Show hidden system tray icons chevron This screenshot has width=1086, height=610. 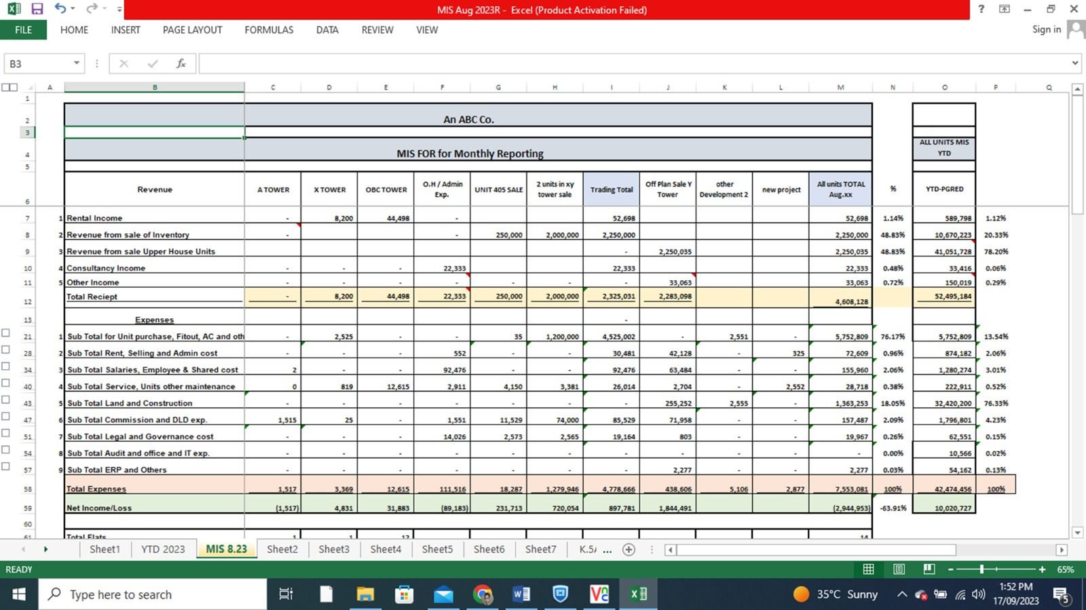[901, 594]
